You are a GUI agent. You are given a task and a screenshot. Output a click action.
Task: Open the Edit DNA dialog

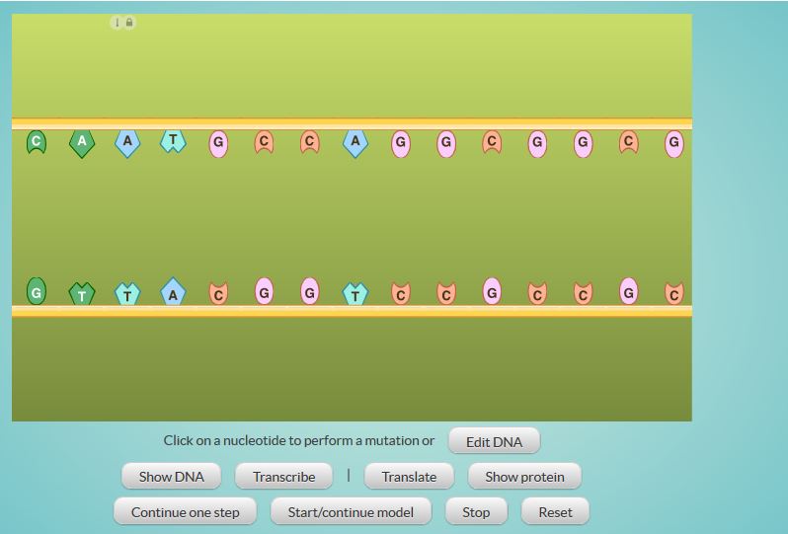click(494, 441)
